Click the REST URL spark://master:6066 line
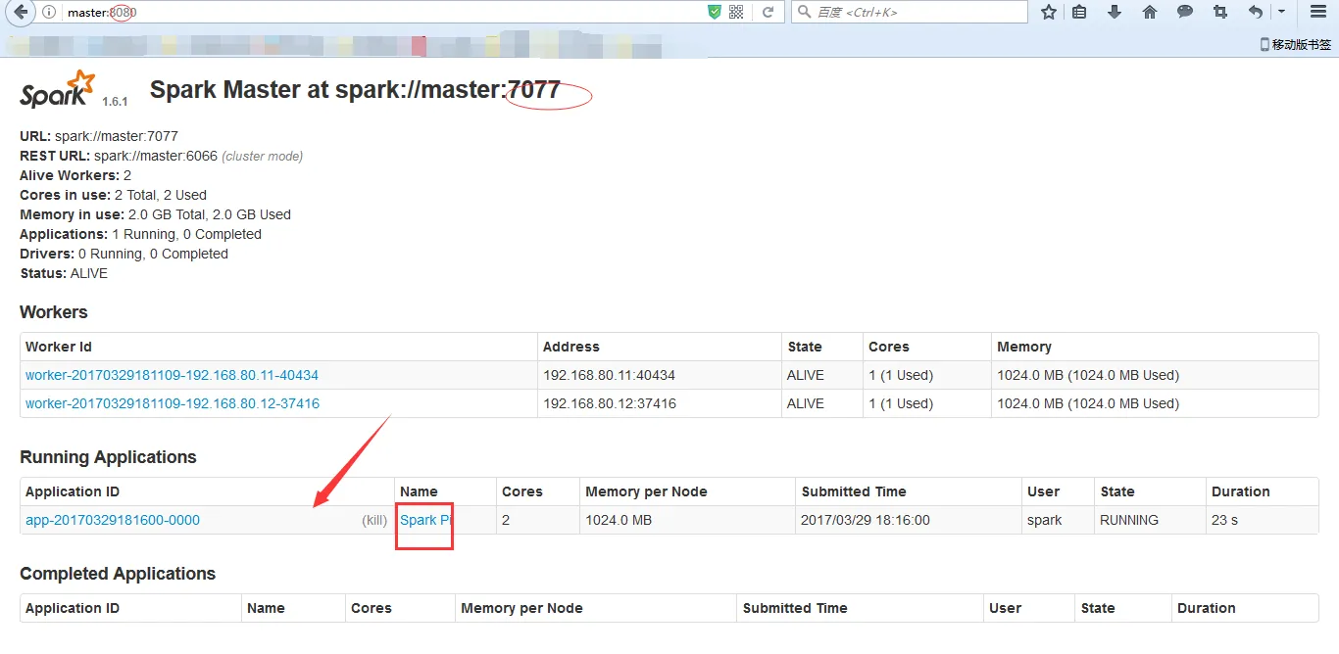Screen dimensions: 1339x654 pyautogui.click(x=162, y=156)
